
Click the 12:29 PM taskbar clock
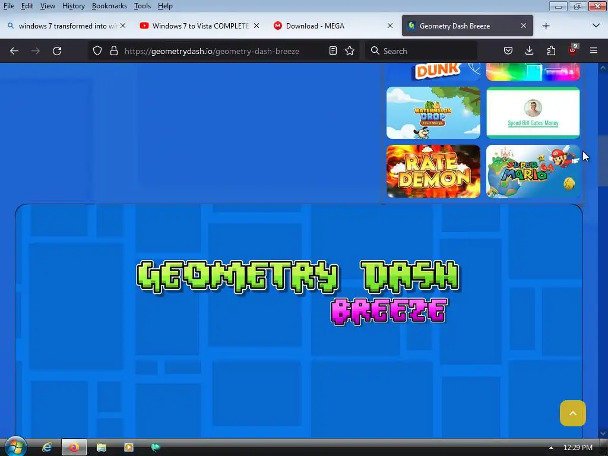578,448
